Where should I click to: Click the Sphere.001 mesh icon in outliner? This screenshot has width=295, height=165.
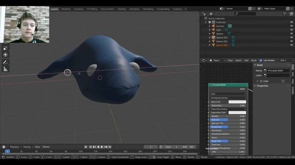click(x=213, y=38)
